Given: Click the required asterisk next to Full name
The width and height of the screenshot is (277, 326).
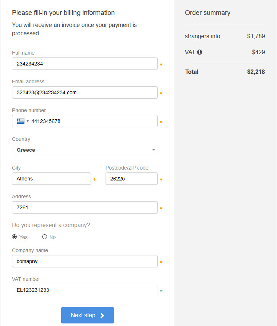Looking at the screenshot, I should coord(161,64).
